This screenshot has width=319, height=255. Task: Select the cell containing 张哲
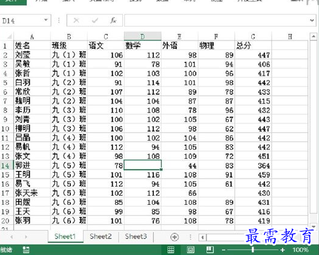click(x=32, y=73)
